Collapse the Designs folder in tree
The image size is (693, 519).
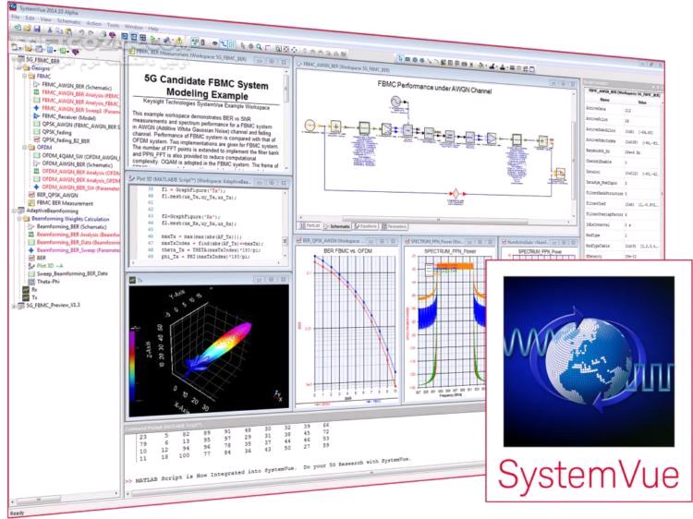click(20, 67)
